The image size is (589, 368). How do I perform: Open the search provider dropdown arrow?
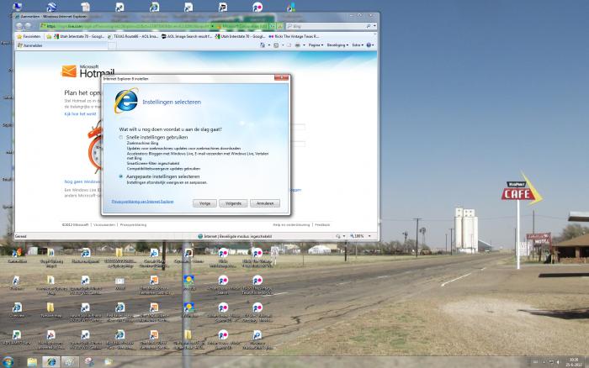tap(374, 26)
